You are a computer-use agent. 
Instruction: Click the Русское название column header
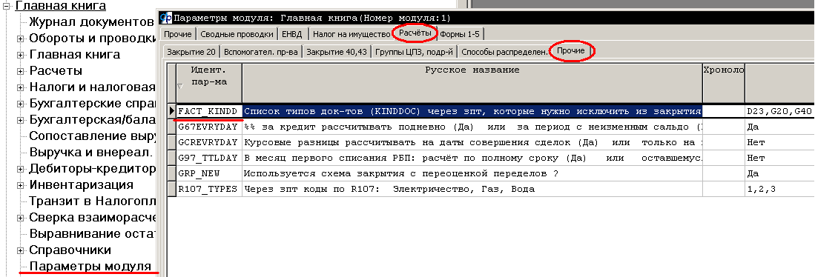472,83
